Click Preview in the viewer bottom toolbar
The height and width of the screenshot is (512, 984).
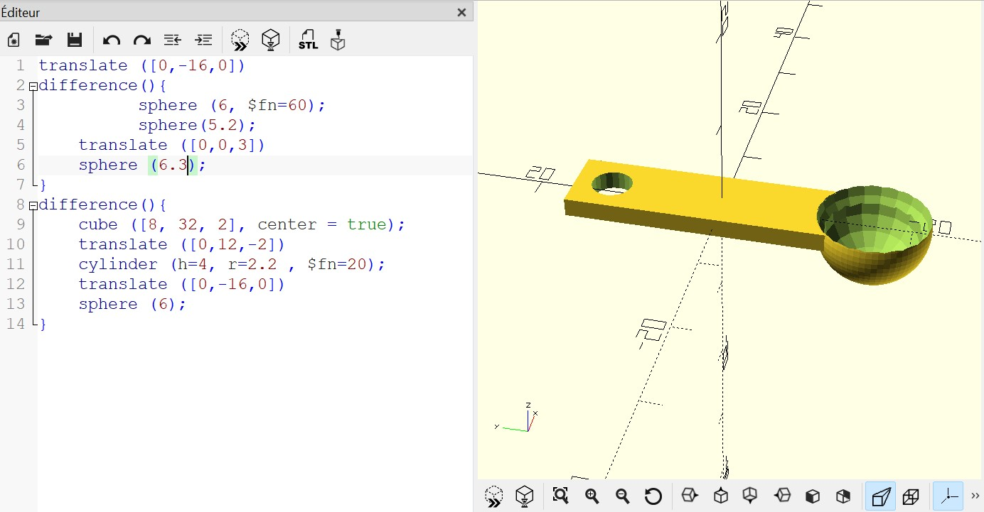(x=494, y=496)
